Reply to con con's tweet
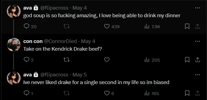This screenshot has height=100, width=207. [29, 60]
